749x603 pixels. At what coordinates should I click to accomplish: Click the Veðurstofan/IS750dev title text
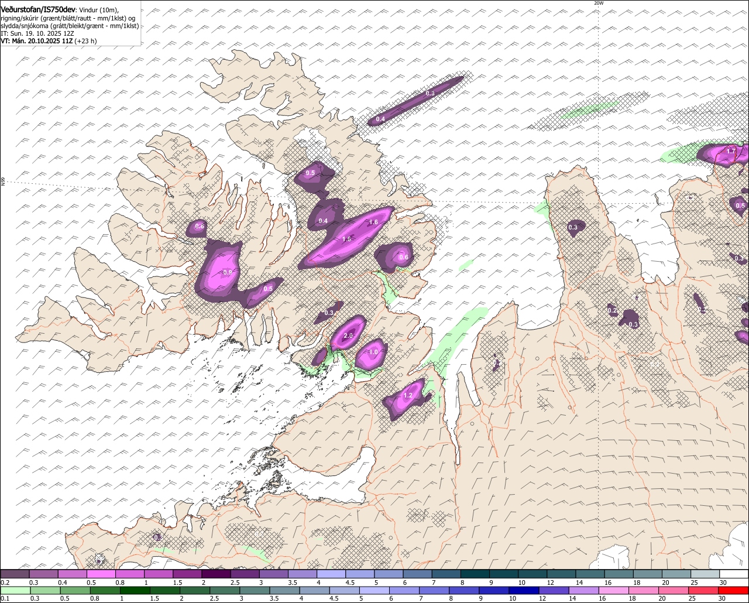pos(38,9)
